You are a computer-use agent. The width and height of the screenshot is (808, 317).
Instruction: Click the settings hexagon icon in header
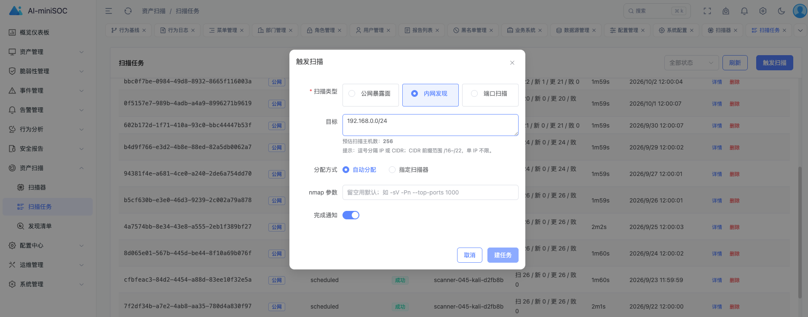point(763,11)
